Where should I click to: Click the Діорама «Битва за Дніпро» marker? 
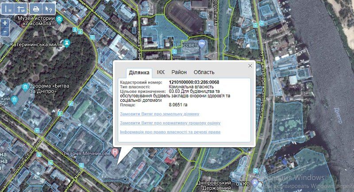pyautogui.click(x=25, y=86)
